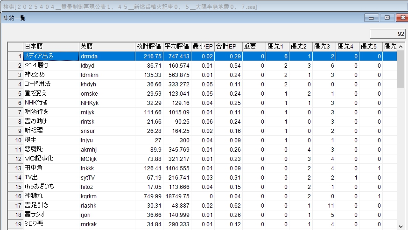
Task: Select row header number 1
Action: point(15,56)
